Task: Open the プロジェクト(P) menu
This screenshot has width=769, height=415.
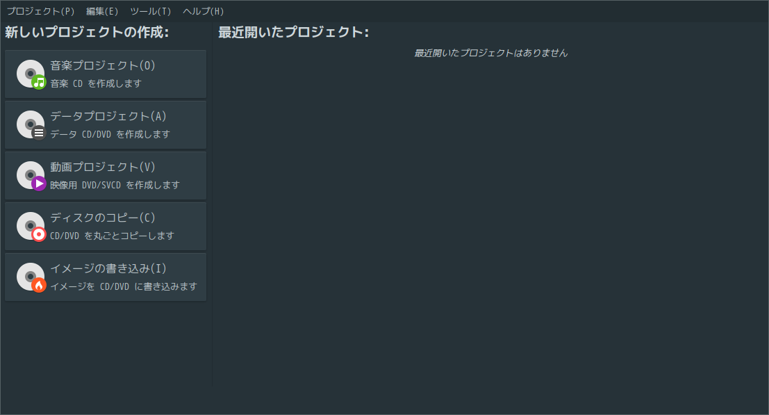Action: (x=41, y=11)
